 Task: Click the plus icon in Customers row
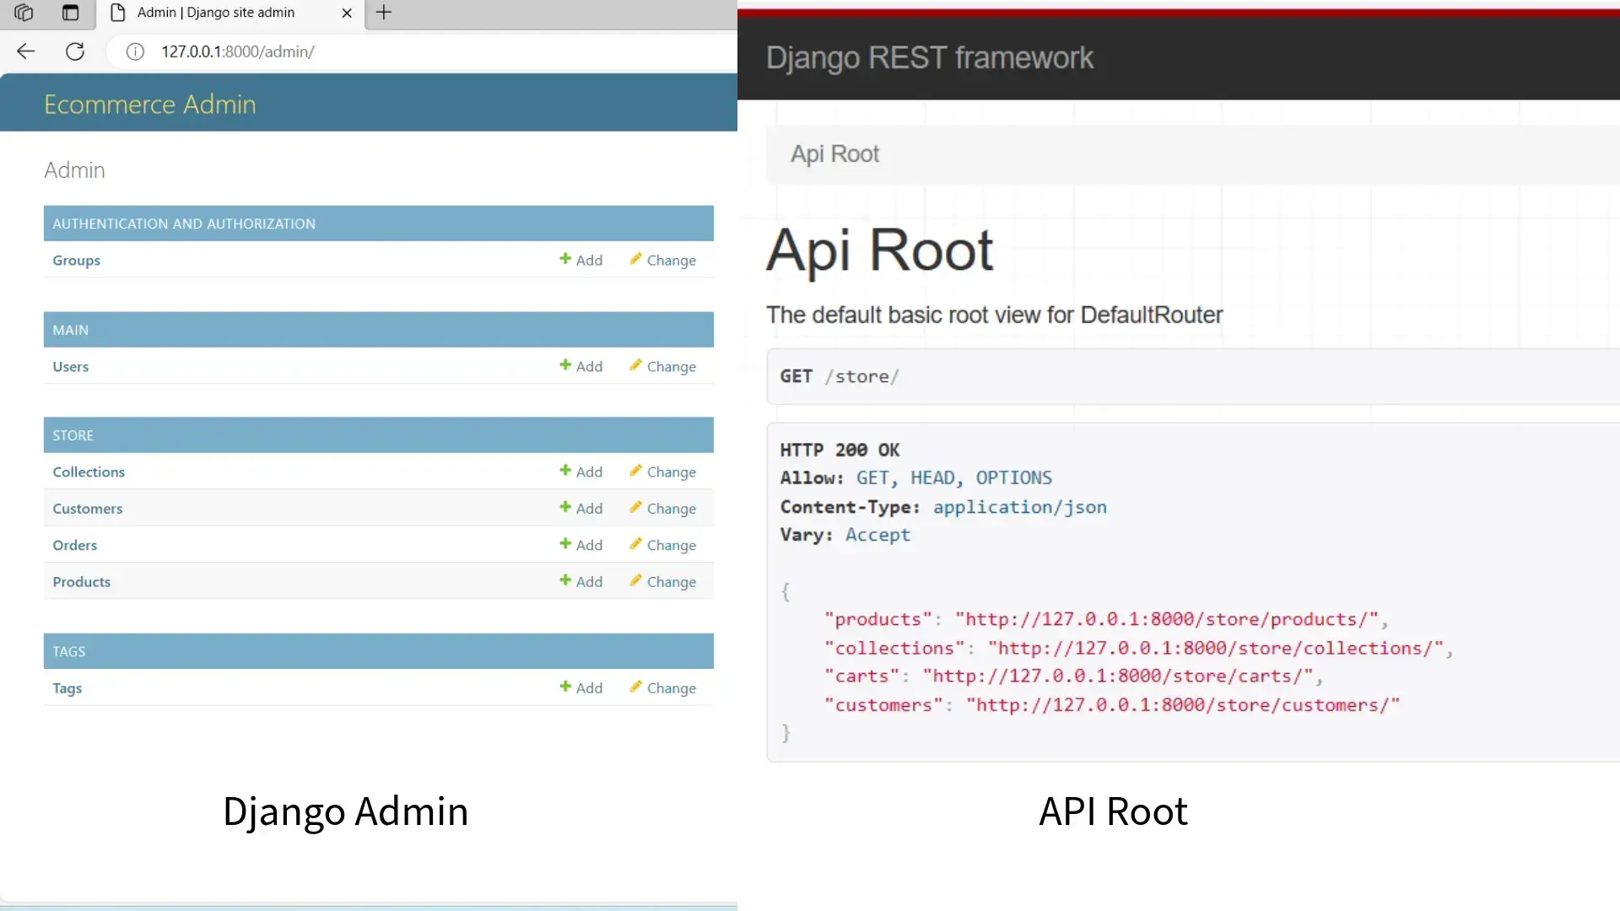coord(565,507)
